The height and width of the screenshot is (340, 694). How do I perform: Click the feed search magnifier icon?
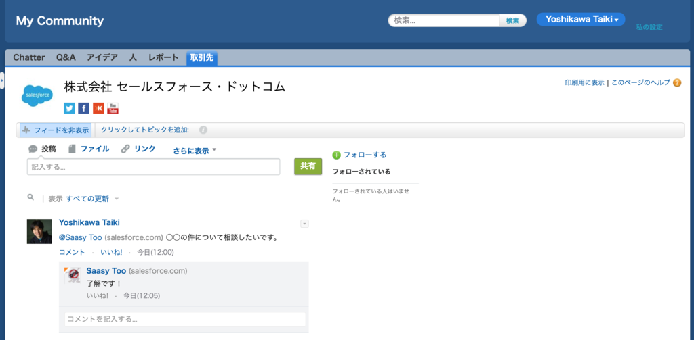30,197
